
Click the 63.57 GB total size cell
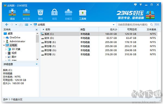click(112, 38)
